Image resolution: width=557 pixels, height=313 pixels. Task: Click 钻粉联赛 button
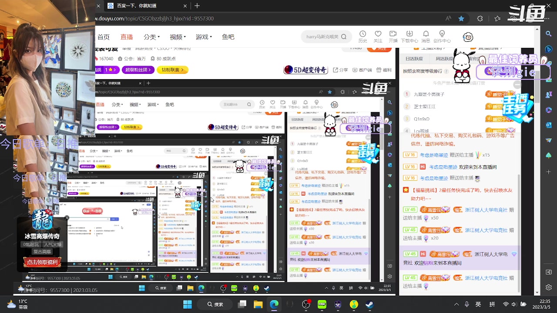[x=172, y=70]
